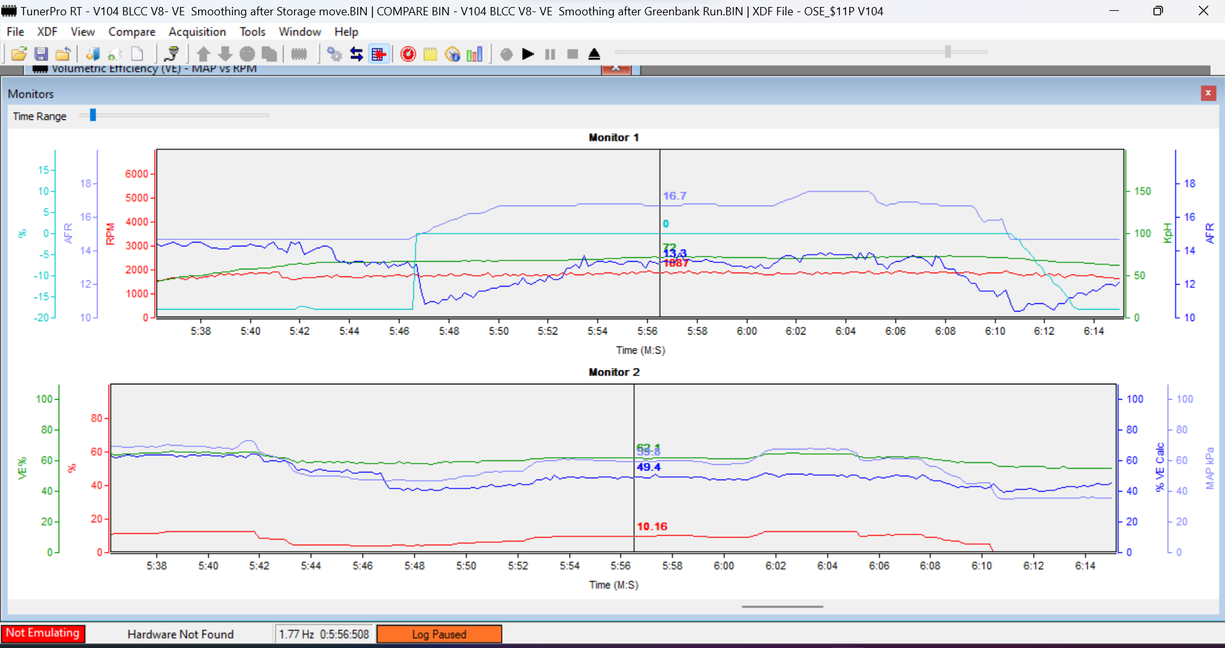Pause the log playback
The image size is (1225, 648).
click(x=550, y=54)
